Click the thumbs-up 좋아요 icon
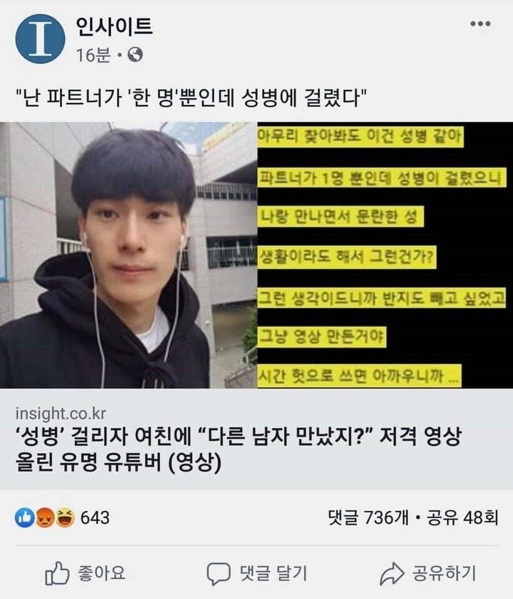The height and width of the screenshot is (599, 513). [57, 573]
